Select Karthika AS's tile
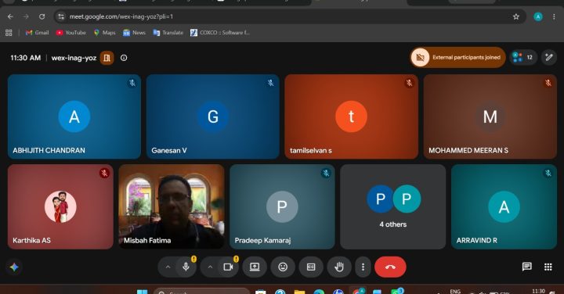Screen dimensions: 564x294 [60, 206]
